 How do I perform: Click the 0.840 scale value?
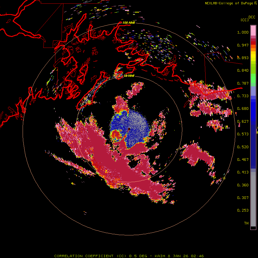[x=243, y=71]
